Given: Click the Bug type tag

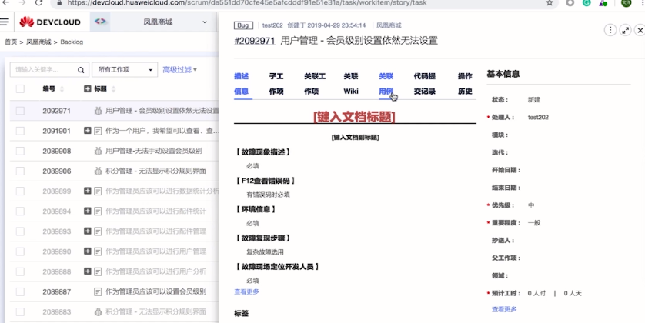Looking at the screenshot, I should click(x=243, y=25).
